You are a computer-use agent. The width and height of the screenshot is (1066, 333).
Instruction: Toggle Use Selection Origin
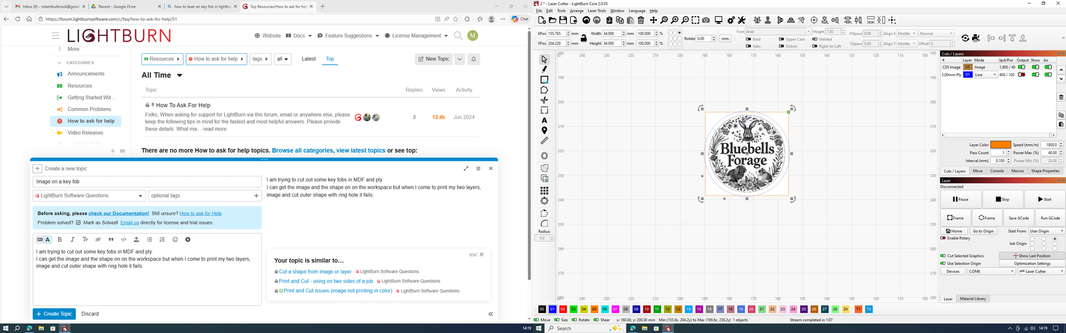[x=943, y=263]
